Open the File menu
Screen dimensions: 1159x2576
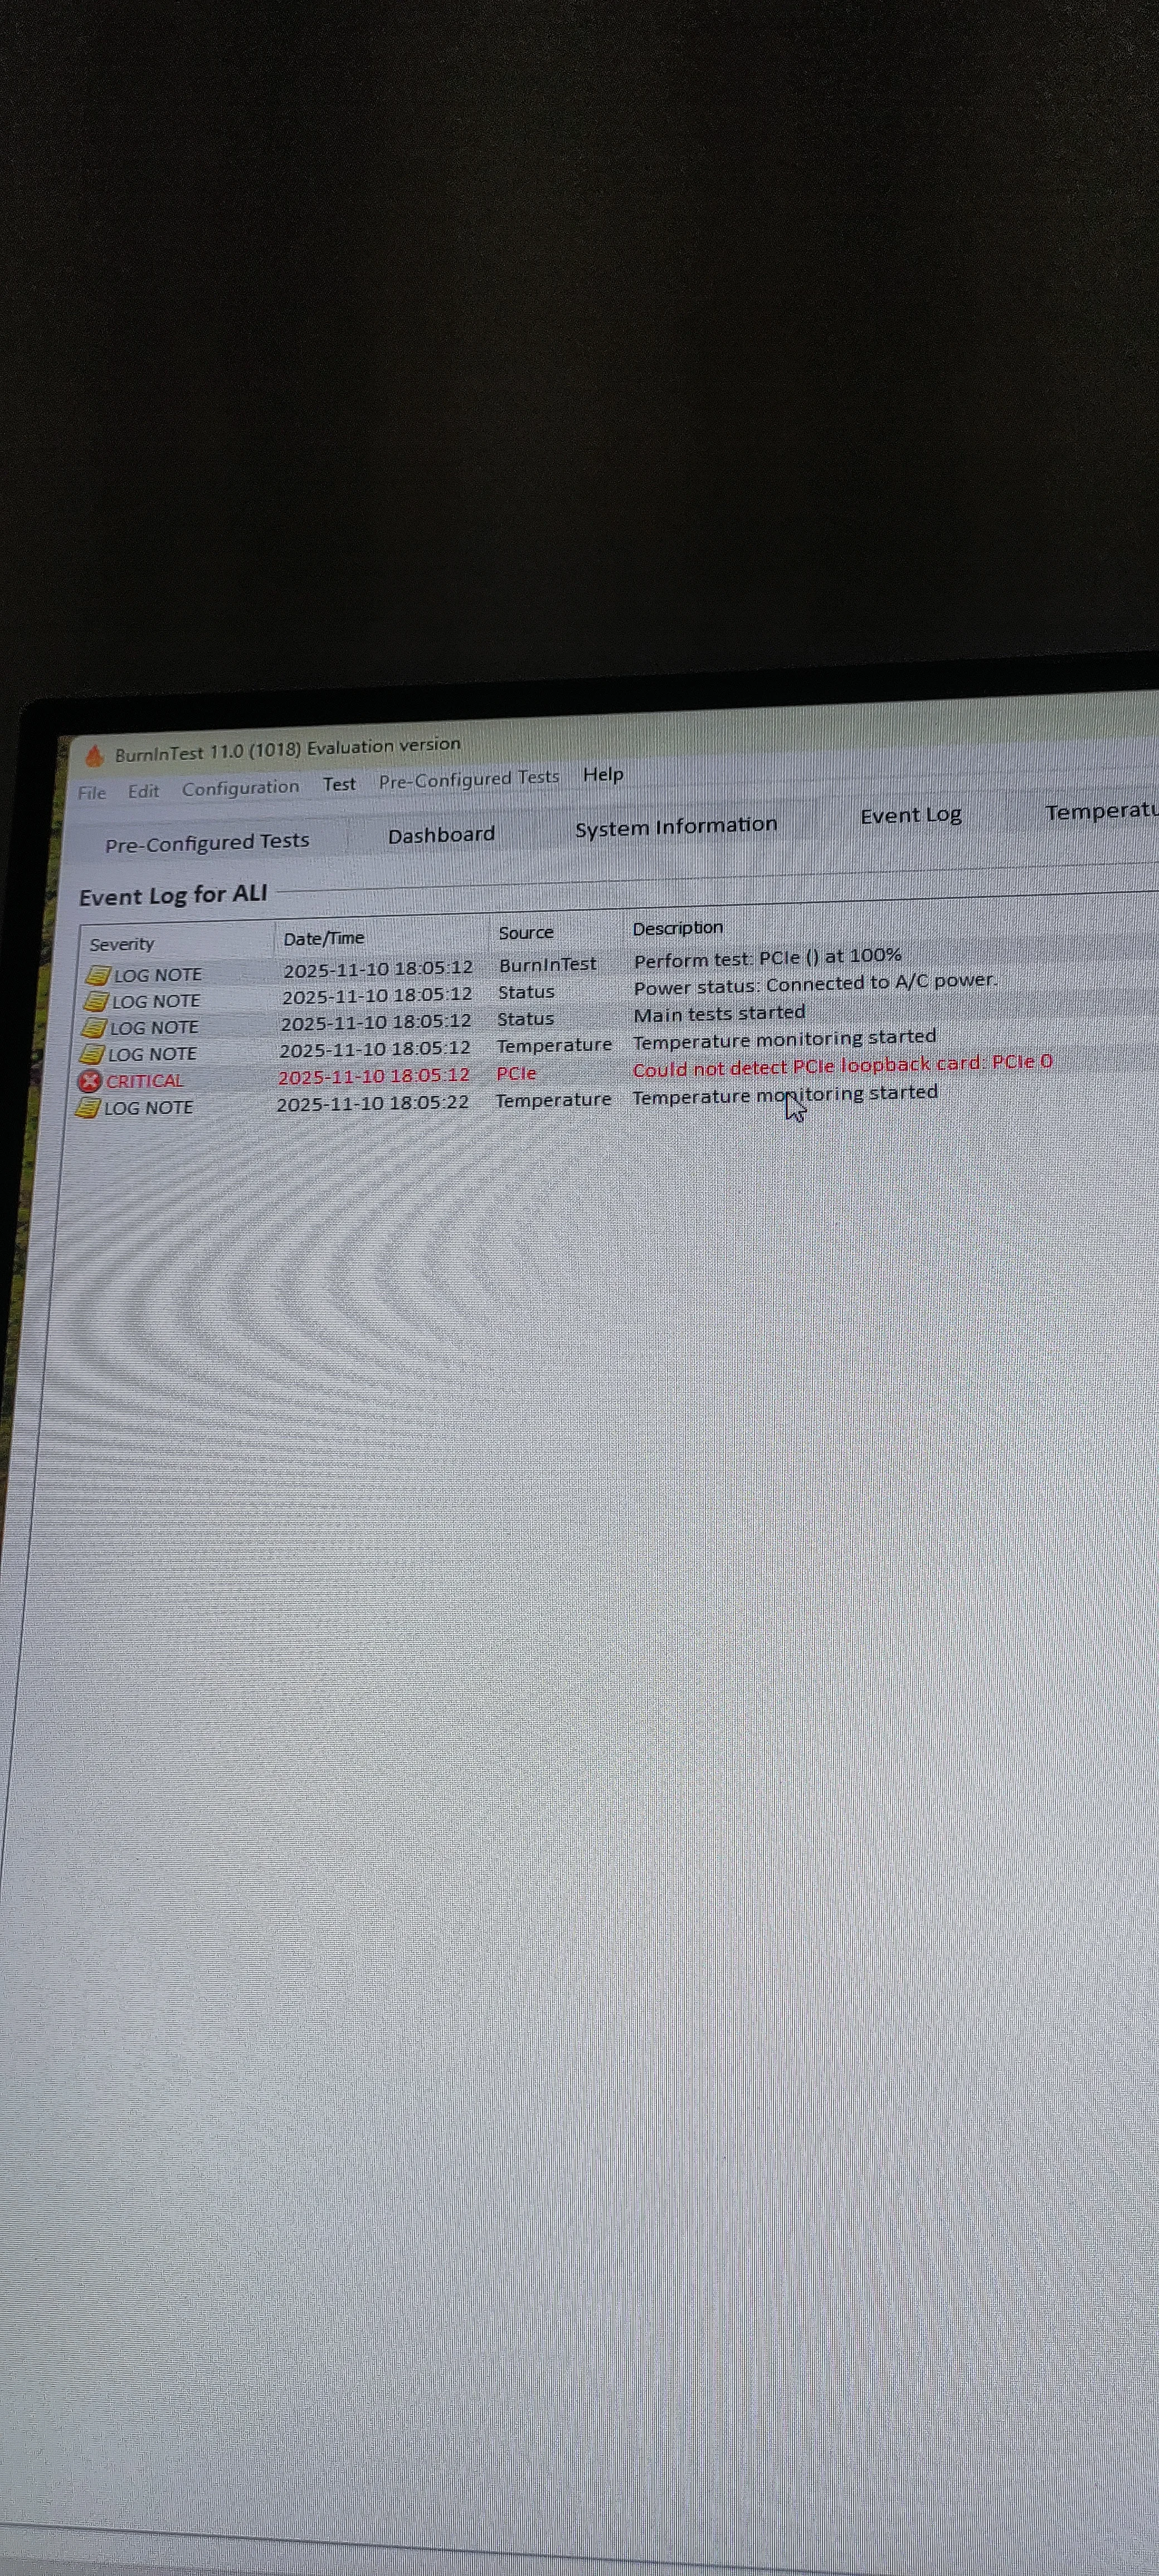(92, 793)
